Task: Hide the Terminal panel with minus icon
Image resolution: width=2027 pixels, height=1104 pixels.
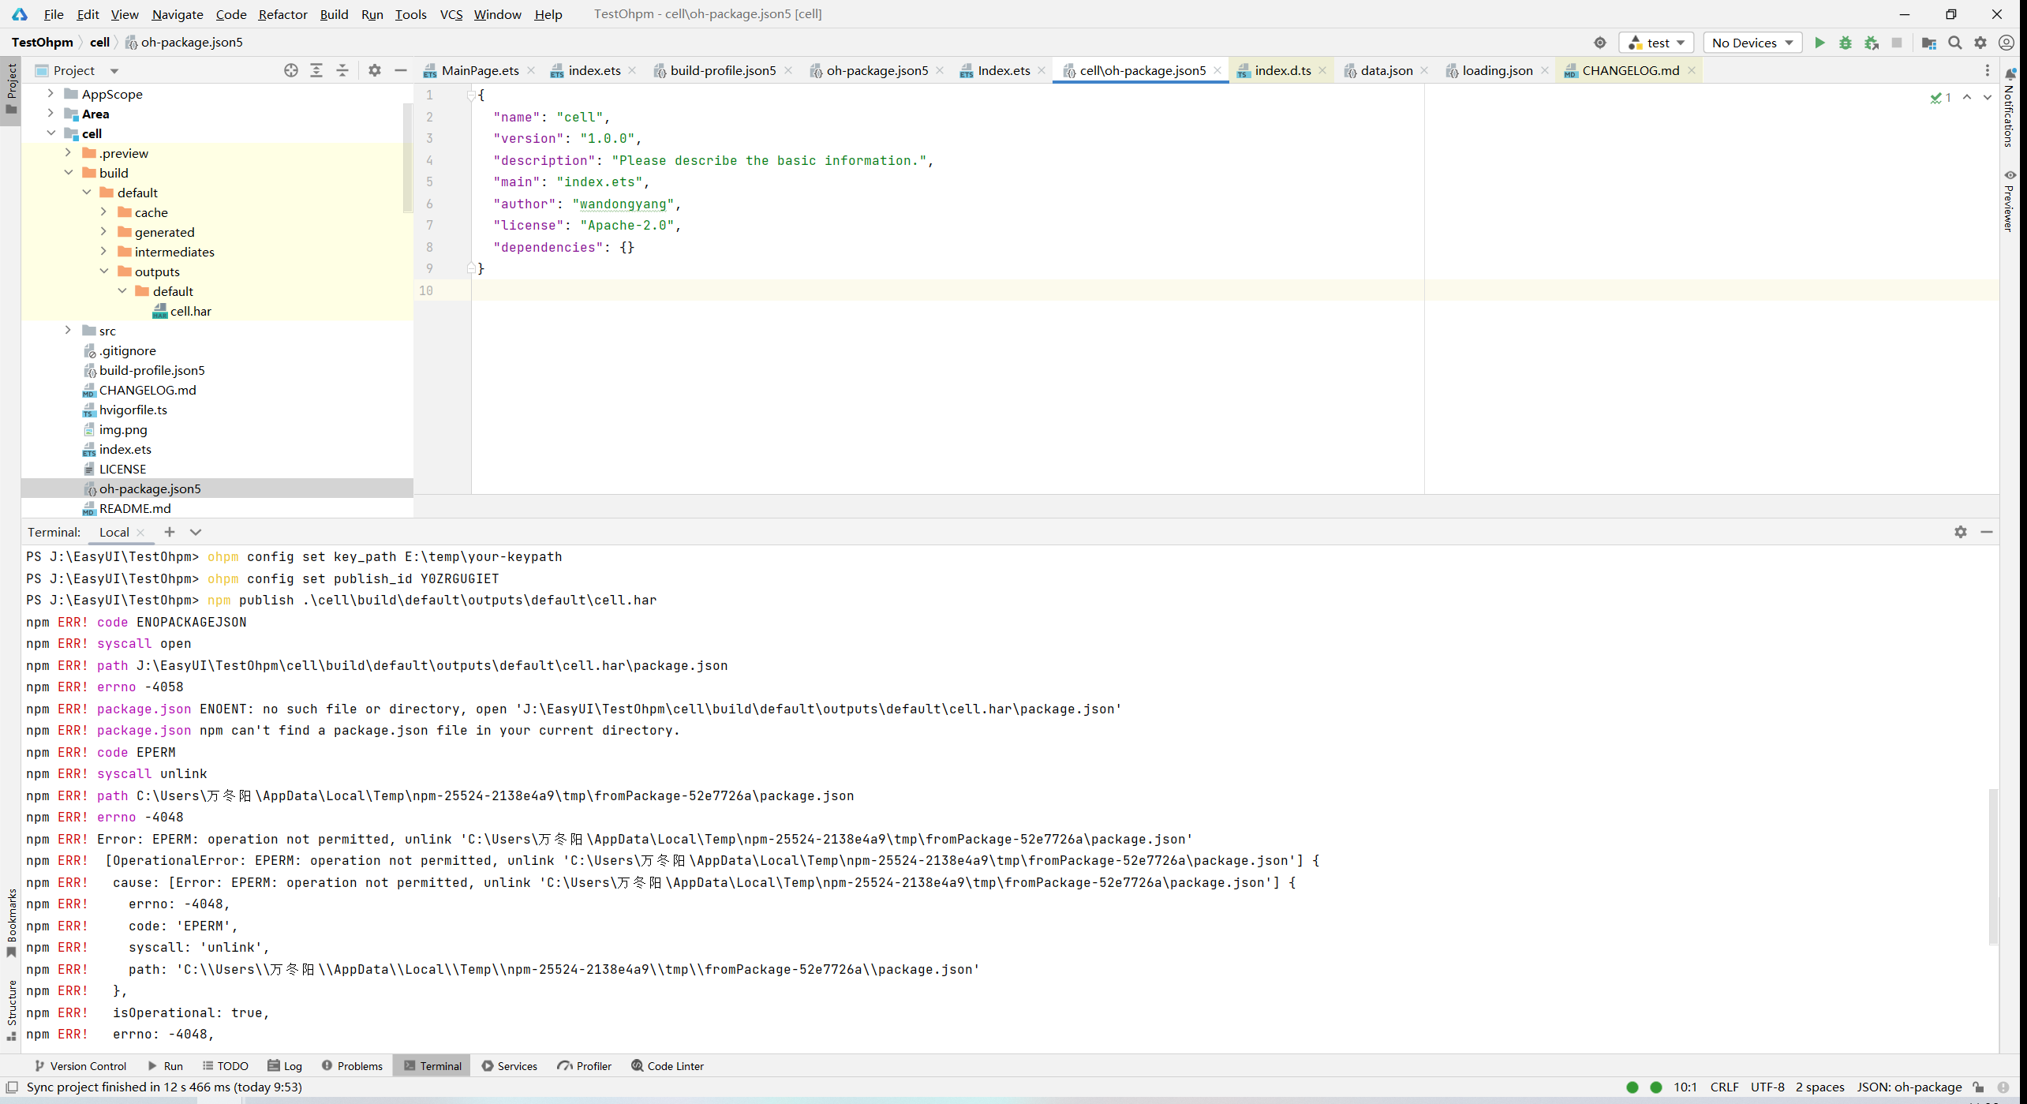Action: [x=1987, y=532]
